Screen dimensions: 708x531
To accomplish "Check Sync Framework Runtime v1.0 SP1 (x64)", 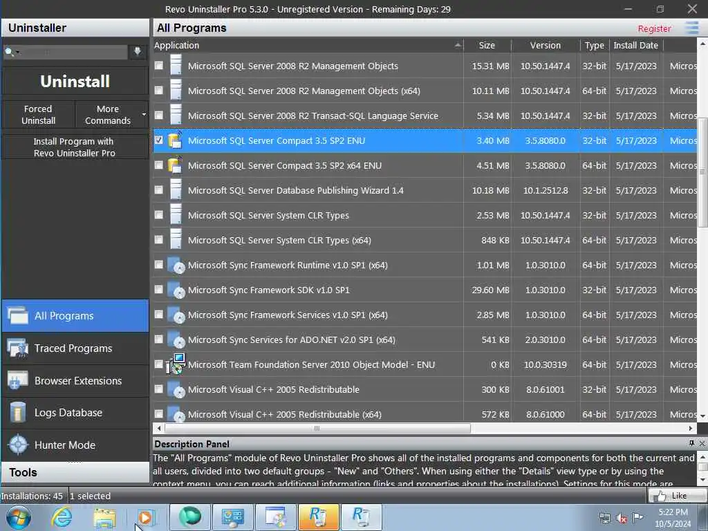I will (x=158, y=265).
